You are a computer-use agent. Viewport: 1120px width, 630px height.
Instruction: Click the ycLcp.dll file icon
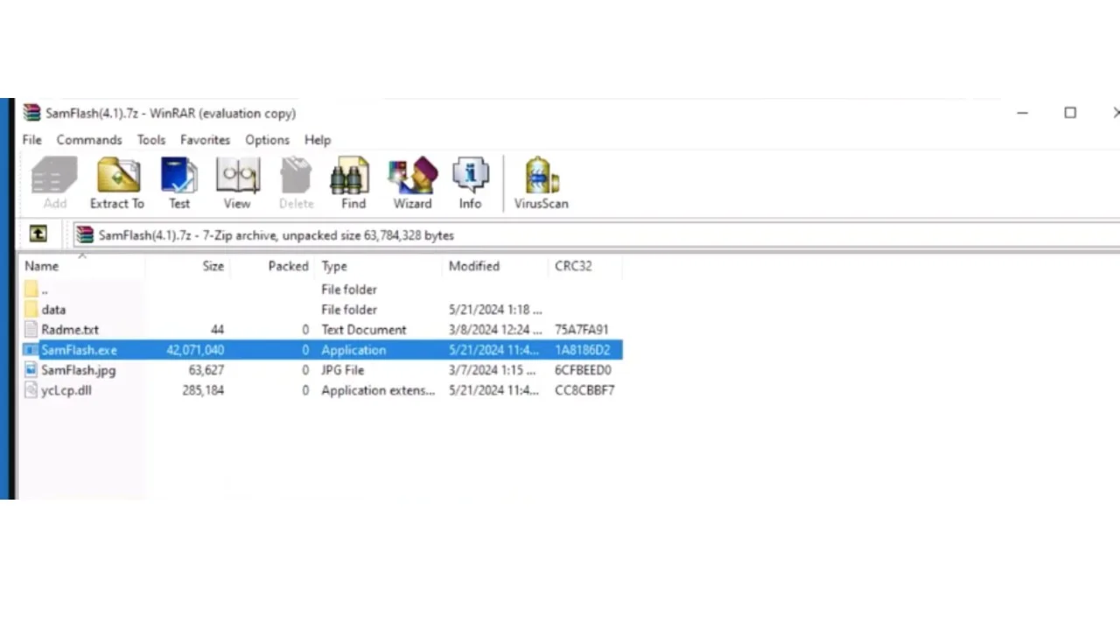(x=31, y=390)
